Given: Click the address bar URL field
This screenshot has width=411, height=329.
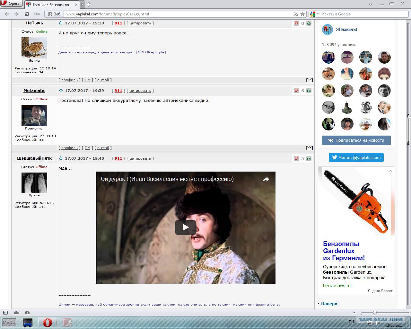Looking at the screenshot, I should coord(178,14).
